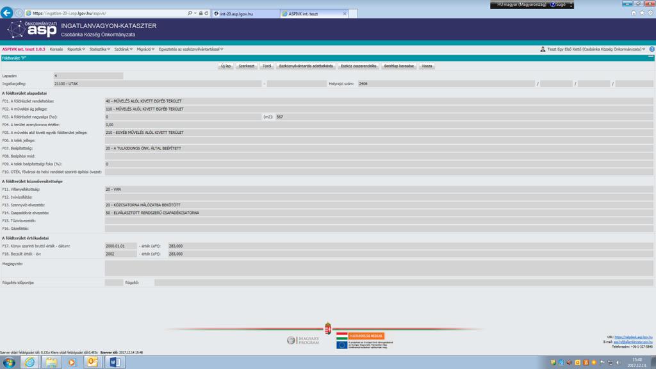Image resolution: width=656 pixels, height=369 pixels.
Task: Expand the Statisztika menu
Action: [99, 49]
